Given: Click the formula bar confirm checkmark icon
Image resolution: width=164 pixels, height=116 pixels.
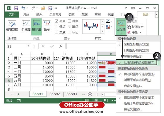Looking at the screenshot, I should click(x=52, y=46).
